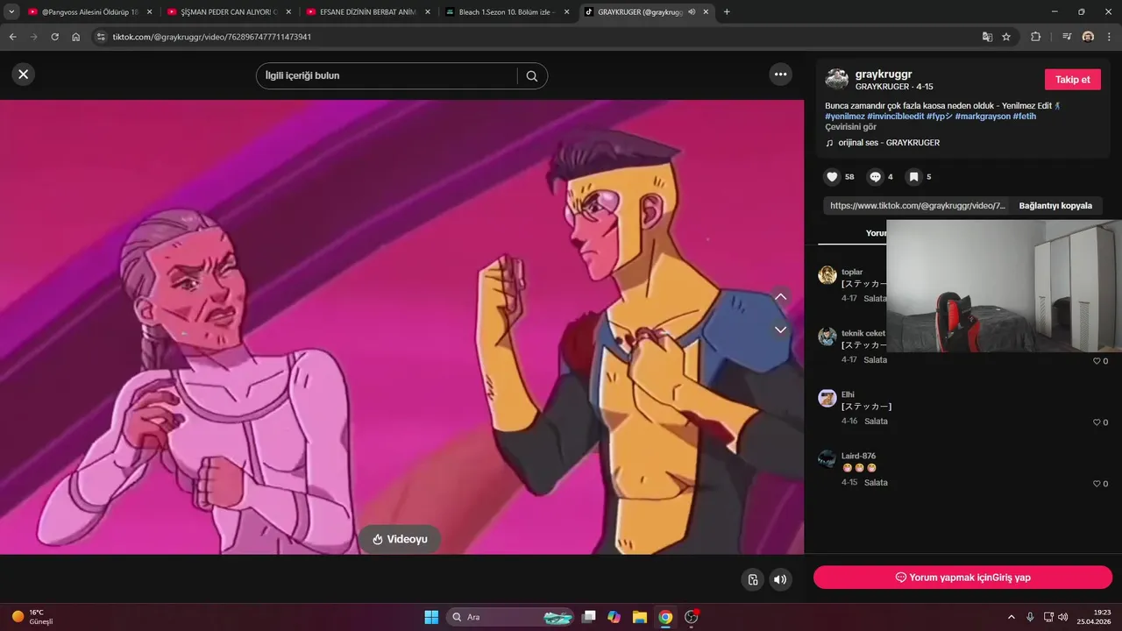Viewport: 1122px width, 631px height.
Task: Open Chrome three-dot menu
Action: tap(1109, 37)
